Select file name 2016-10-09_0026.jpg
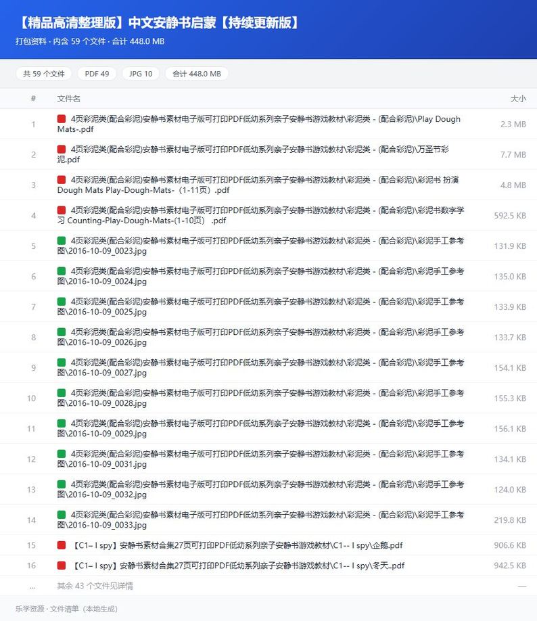537x621 pixels. 260,338
